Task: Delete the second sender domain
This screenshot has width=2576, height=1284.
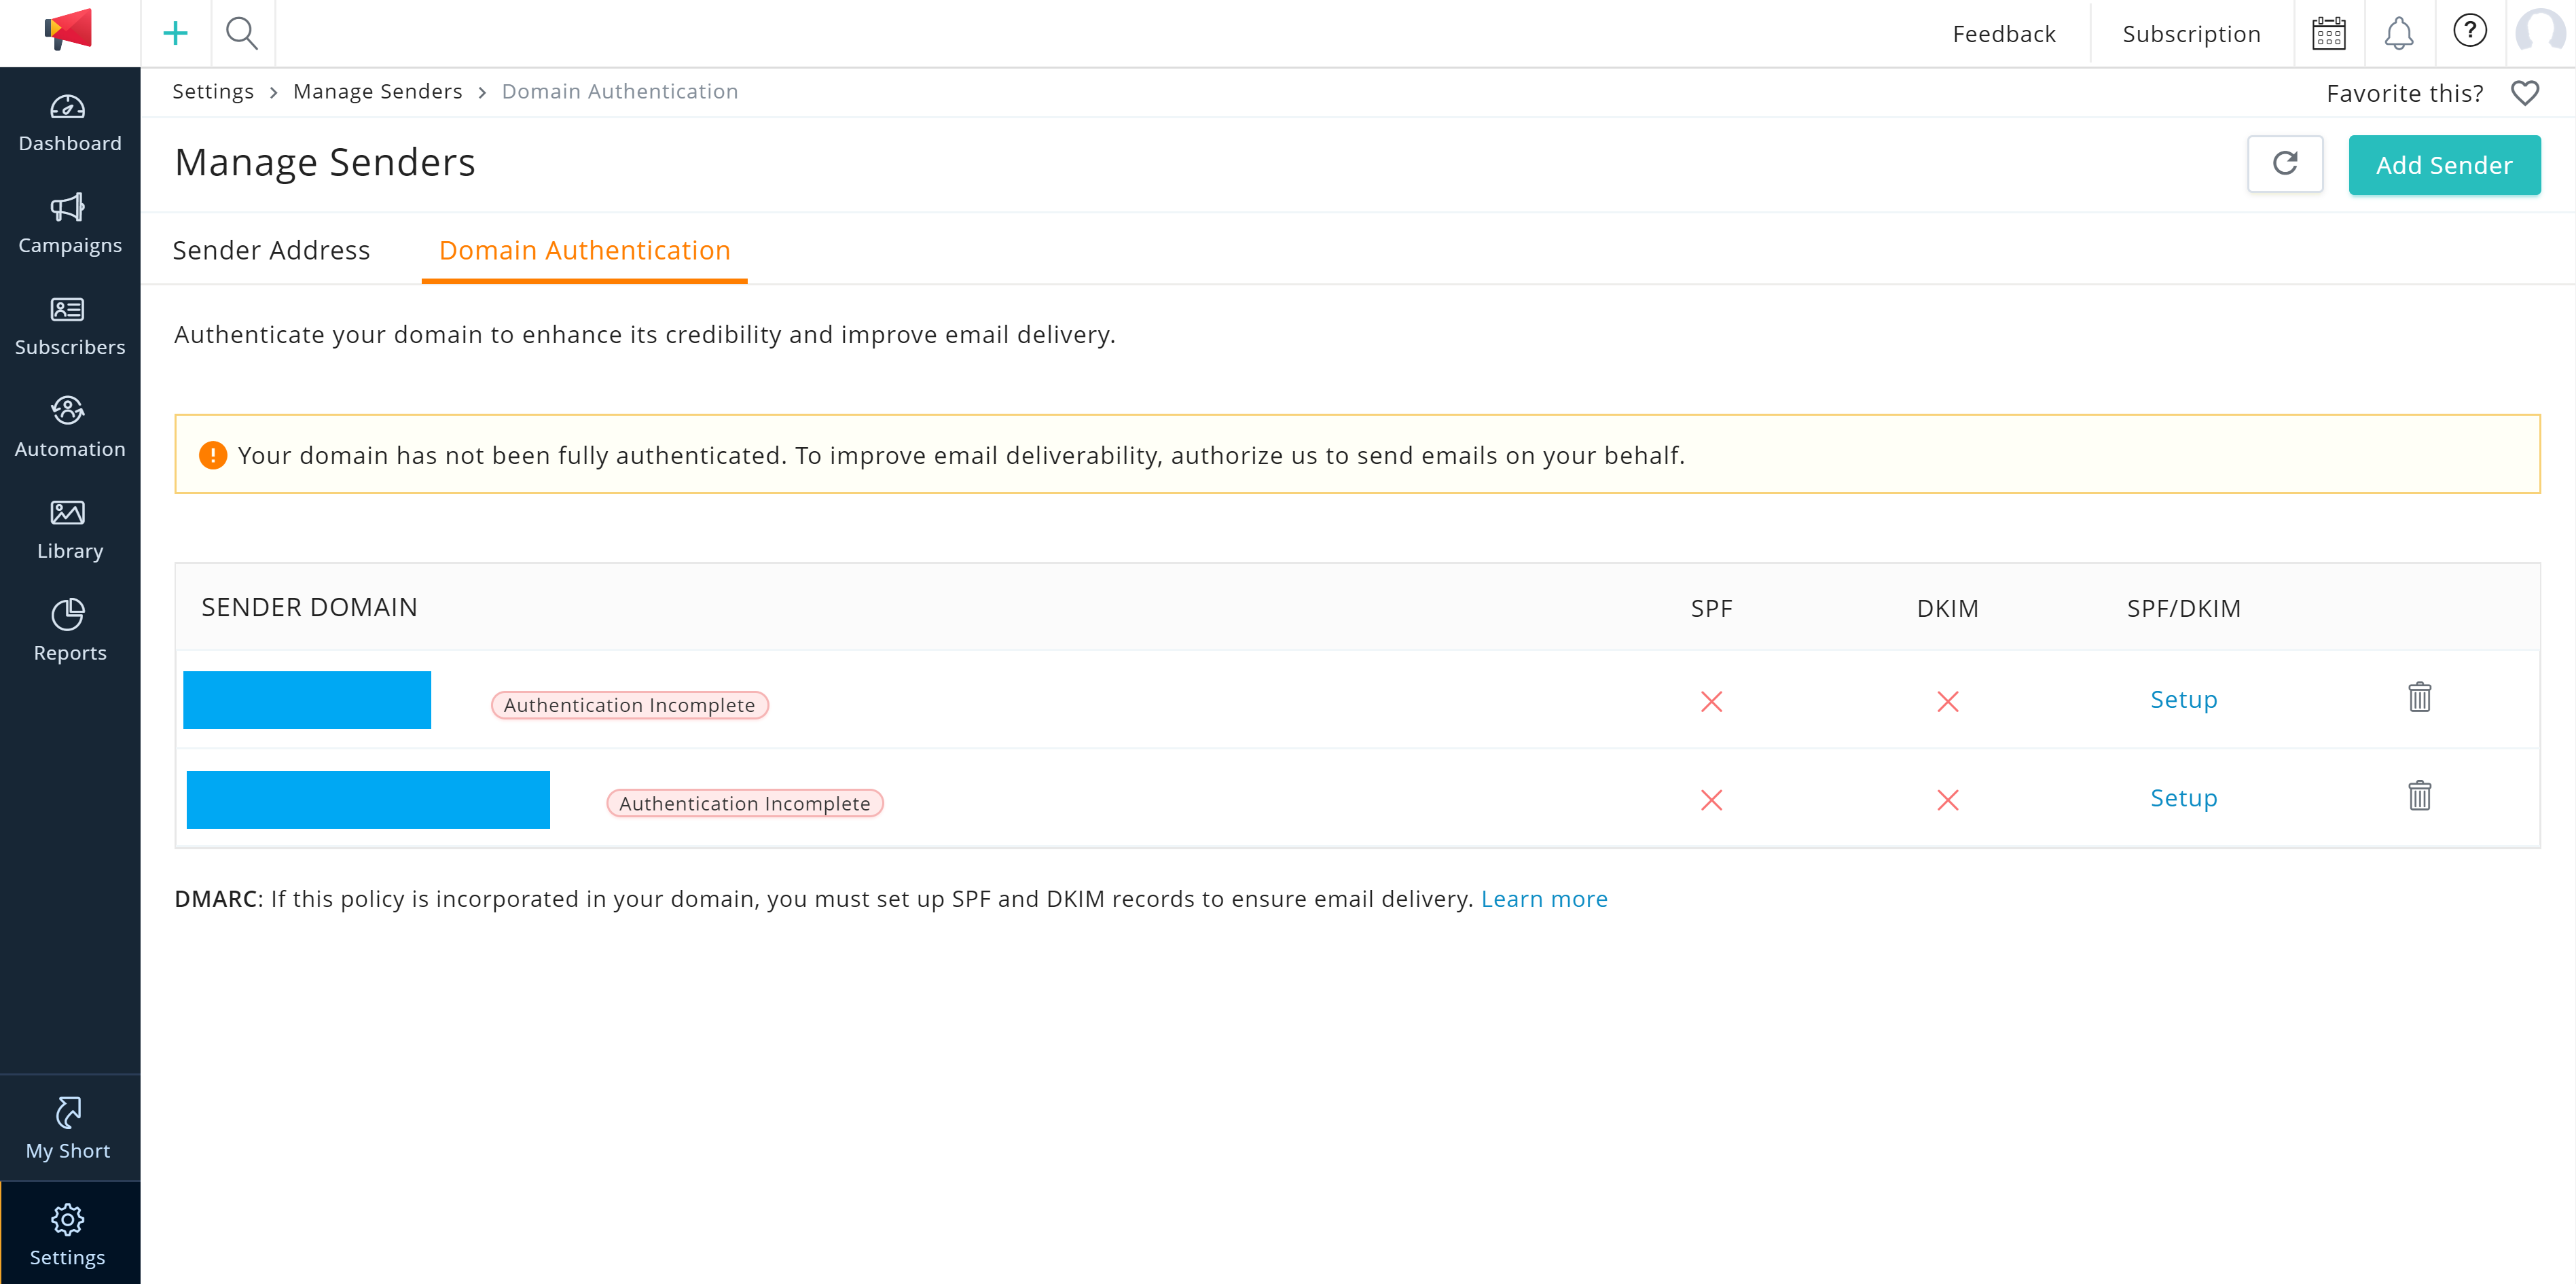Action: pos(2419,796)
